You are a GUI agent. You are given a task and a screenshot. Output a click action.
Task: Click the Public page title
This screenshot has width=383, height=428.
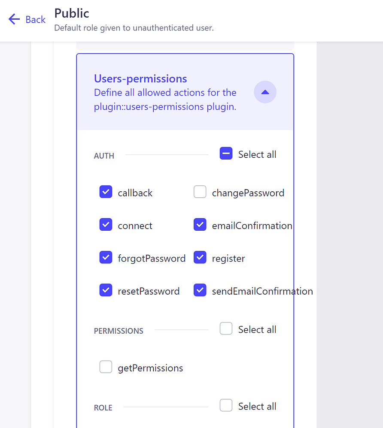71,13
